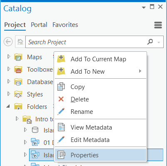Open the Catalog pane options dropdown arrow

[x=144, y=7]
